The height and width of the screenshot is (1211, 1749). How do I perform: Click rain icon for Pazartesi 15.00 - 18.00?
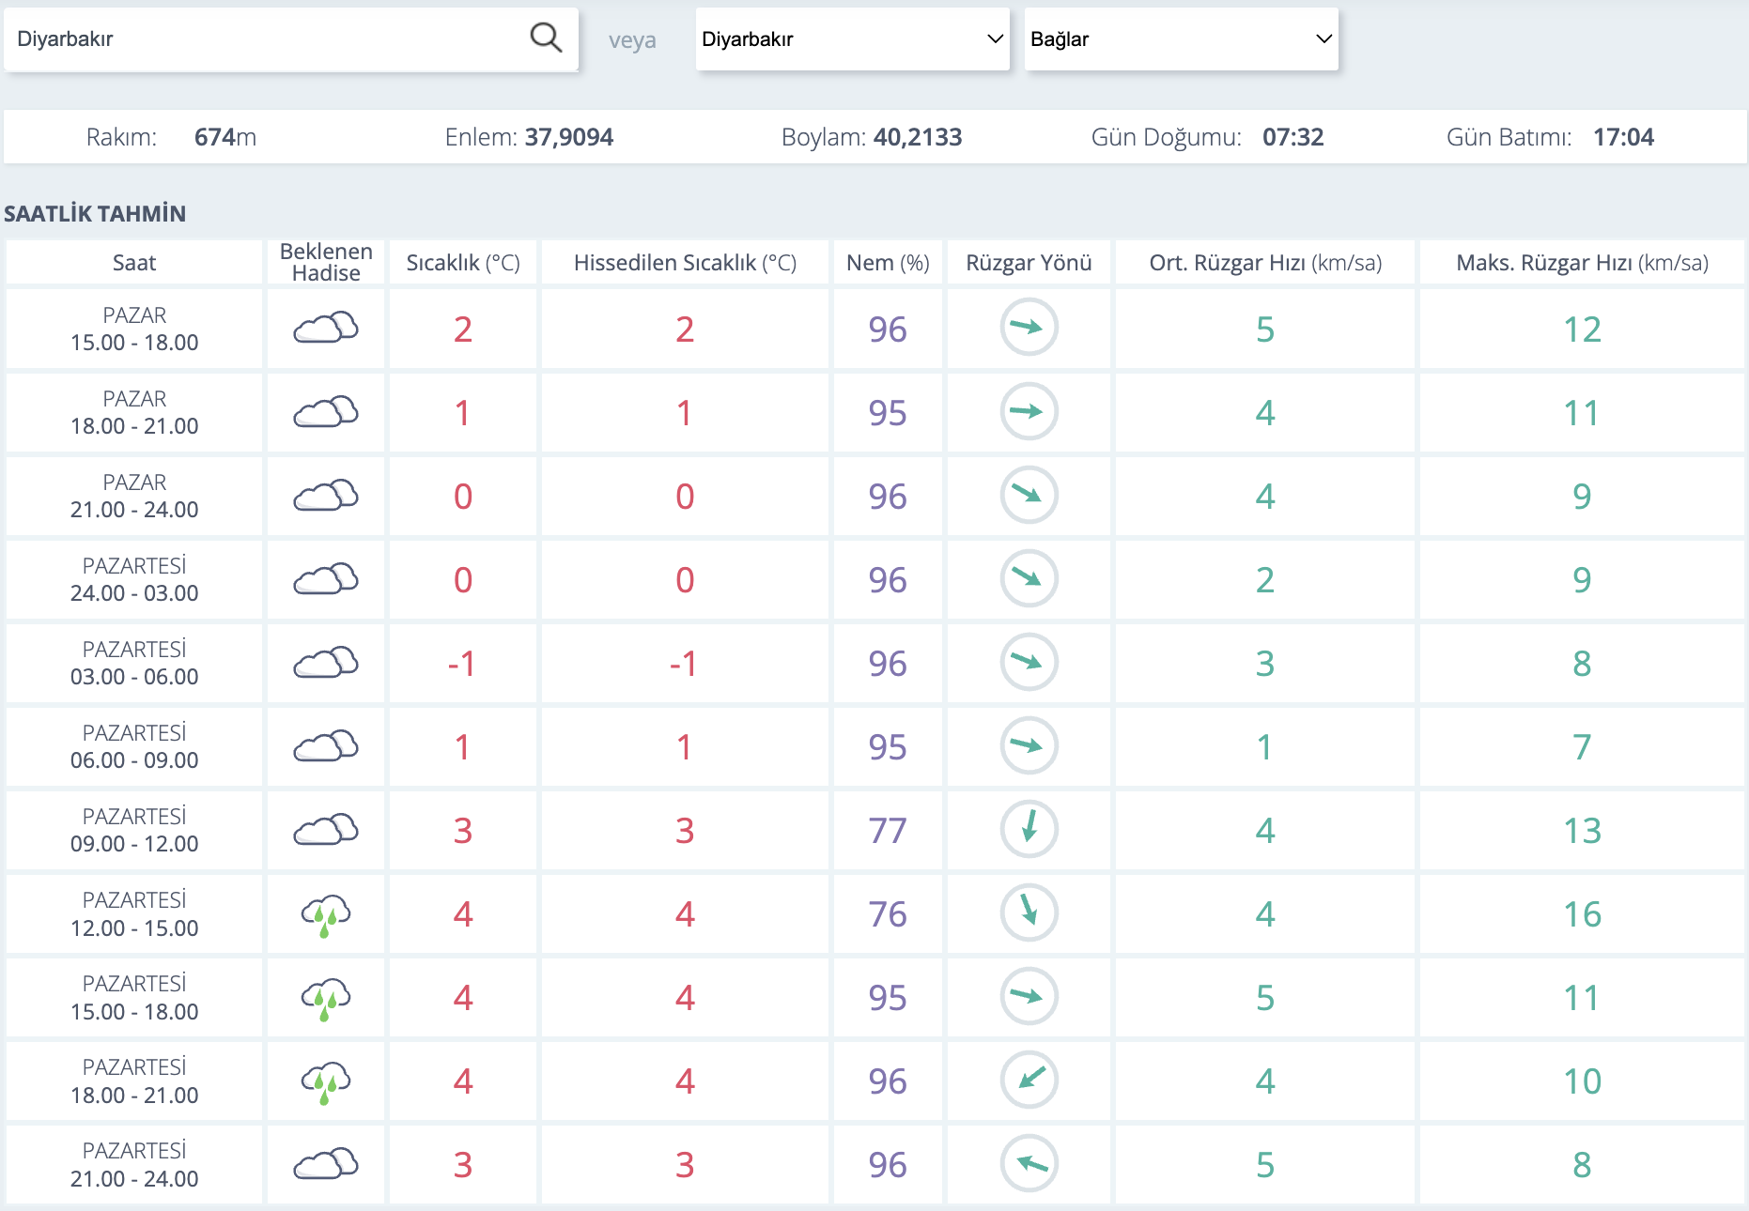[326, 1000]
